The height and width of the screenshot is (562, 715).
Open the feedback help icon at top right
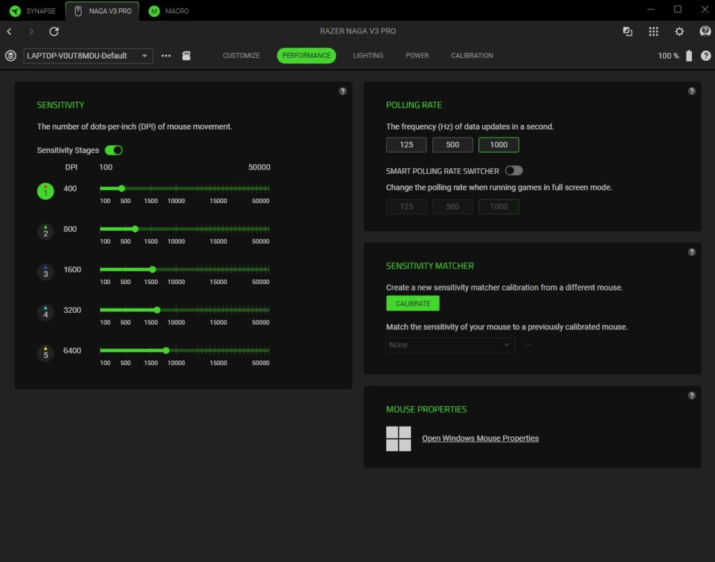point(705,31)
